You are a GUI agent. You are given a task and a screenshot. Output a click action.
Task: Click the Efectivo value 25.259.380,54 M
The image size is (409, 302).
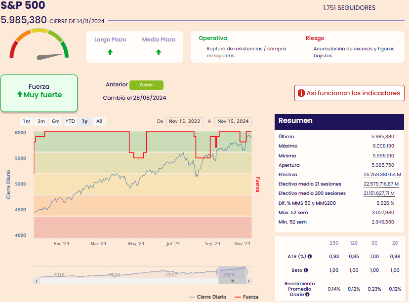[382, 175]
